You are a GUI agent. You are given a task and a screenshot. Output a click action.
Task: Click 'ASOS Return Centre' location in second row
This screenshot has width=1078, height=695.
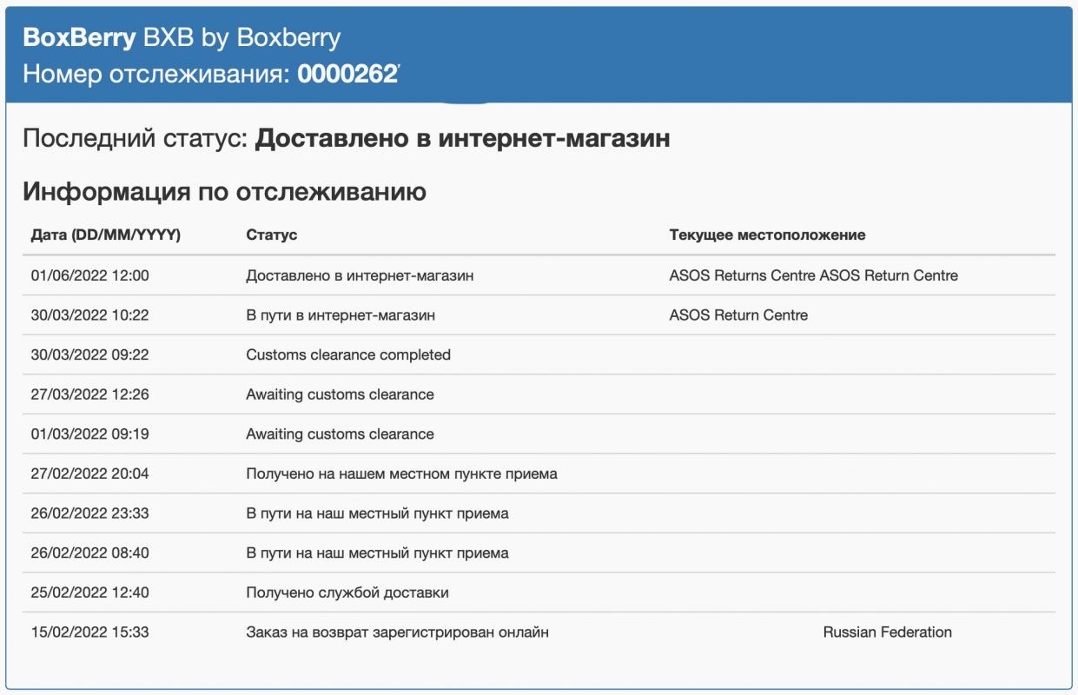point(738,315)
